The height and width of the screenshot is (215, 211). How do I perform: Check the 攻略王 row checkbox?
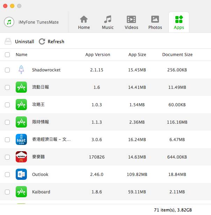7,105
